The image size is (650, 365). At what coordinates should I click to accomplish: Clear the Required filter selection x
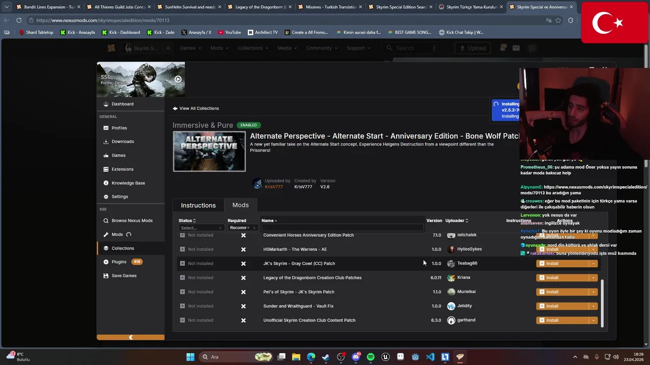[x=248, y=228]
